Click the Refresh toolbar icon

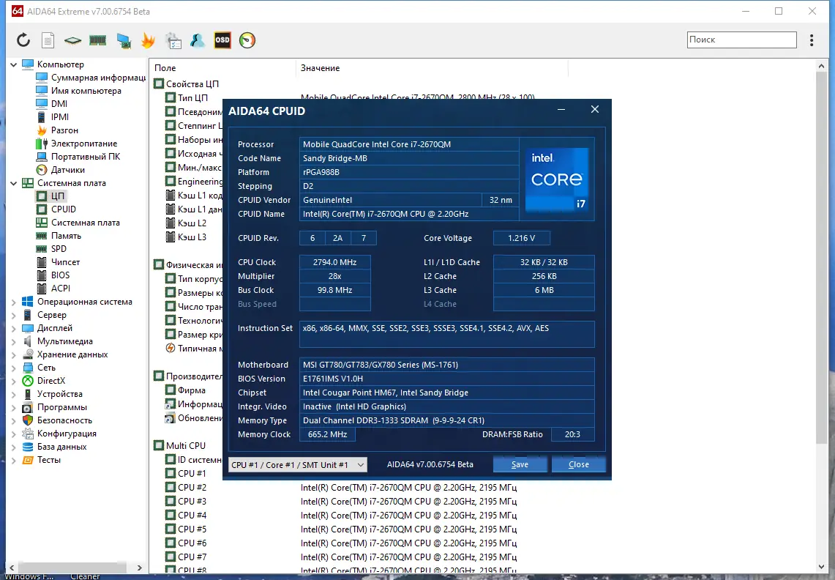pyautogui.click(x=23, y=40)
